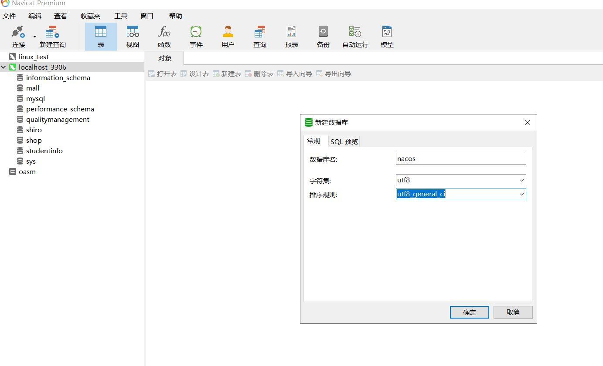Open the View (视图) toolbar icon

[133, 37]
